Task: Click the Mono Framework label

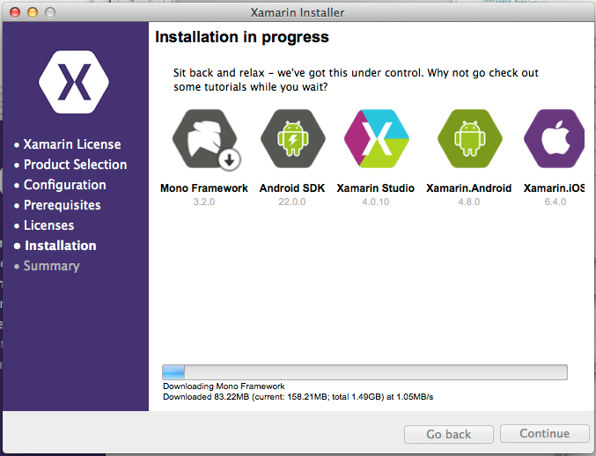Action: 203,188
